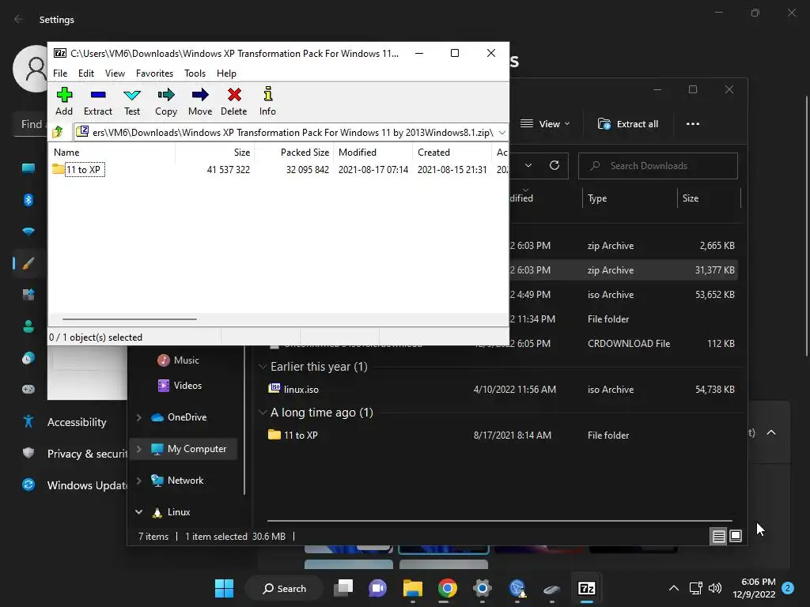The width and height of the screenshot is (810, 607).
Task: Open the Tools menu in 7-Zip
Action: (195, 74)
